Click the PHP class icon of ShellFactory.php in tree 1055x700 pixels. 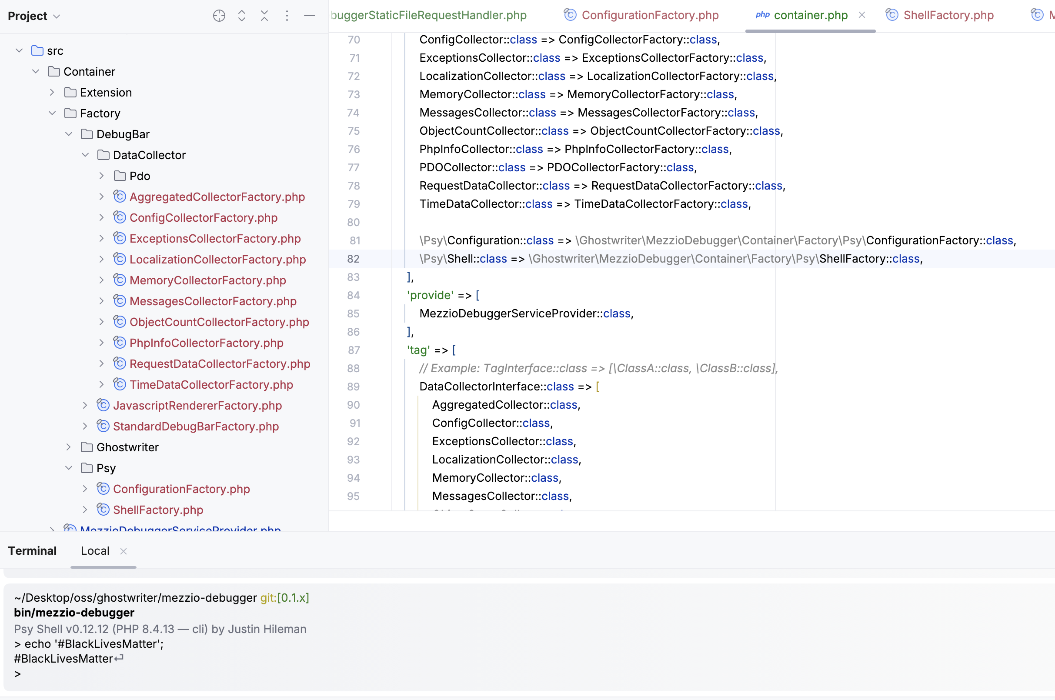(x=103, y=510)
